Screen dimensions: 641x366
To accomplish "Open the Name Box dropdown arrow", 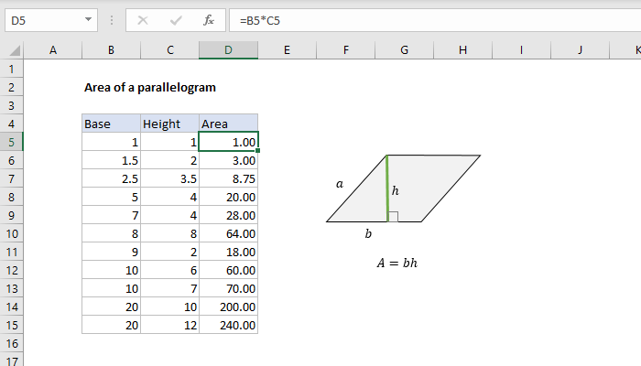I will tap(88, 19).
